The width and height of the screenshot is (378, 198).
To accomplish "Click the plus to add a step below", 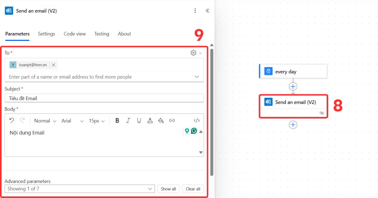I will (x=293, y=124).
